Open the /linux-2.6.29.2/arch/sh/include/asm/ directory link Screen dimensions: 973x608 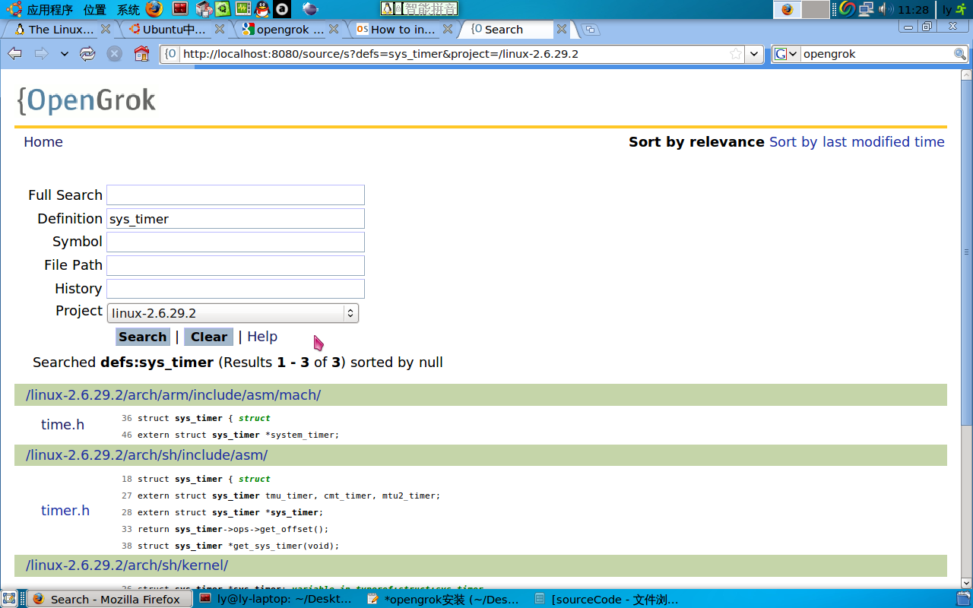click(147, 455)
